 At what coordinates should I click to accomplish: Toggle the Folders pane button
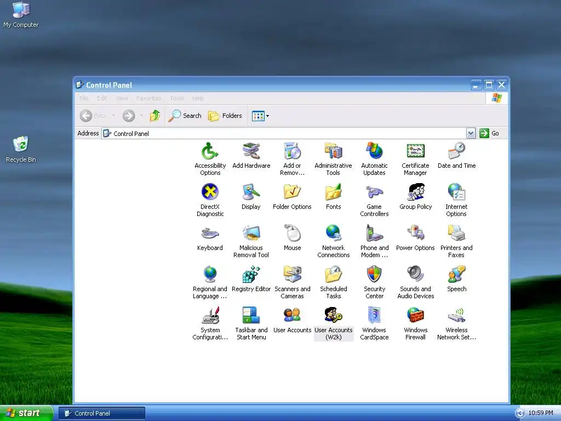click(x=225, y=116)
